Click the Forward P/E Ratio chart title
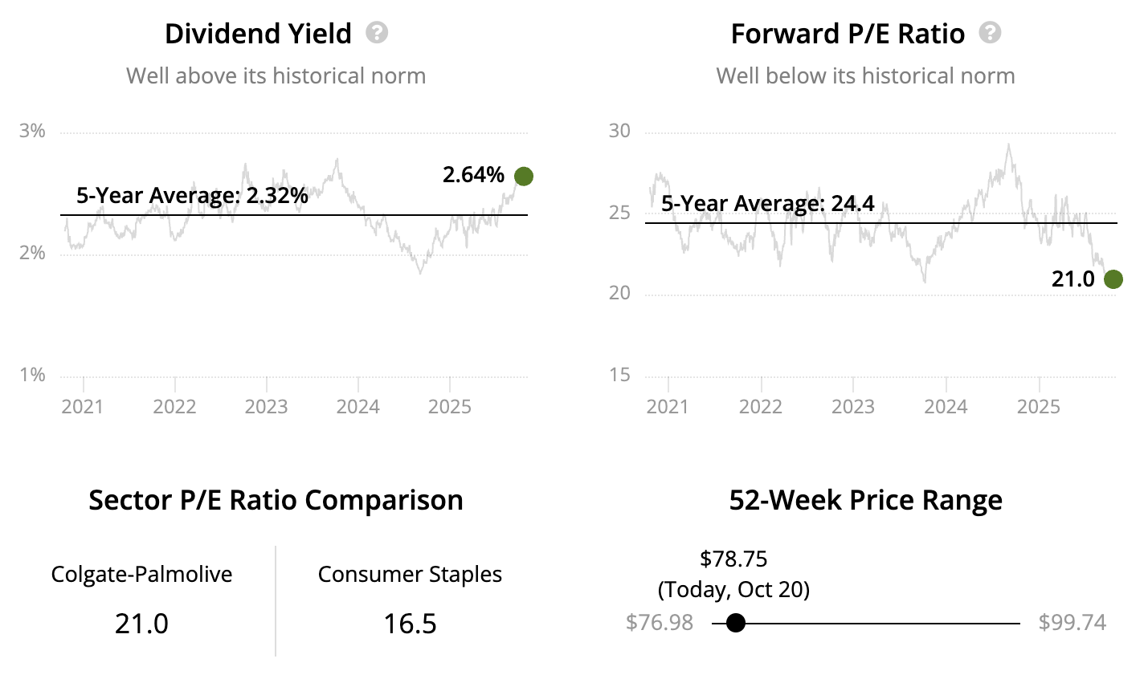Screen dimensions: 1144x679 coord(848,34)
